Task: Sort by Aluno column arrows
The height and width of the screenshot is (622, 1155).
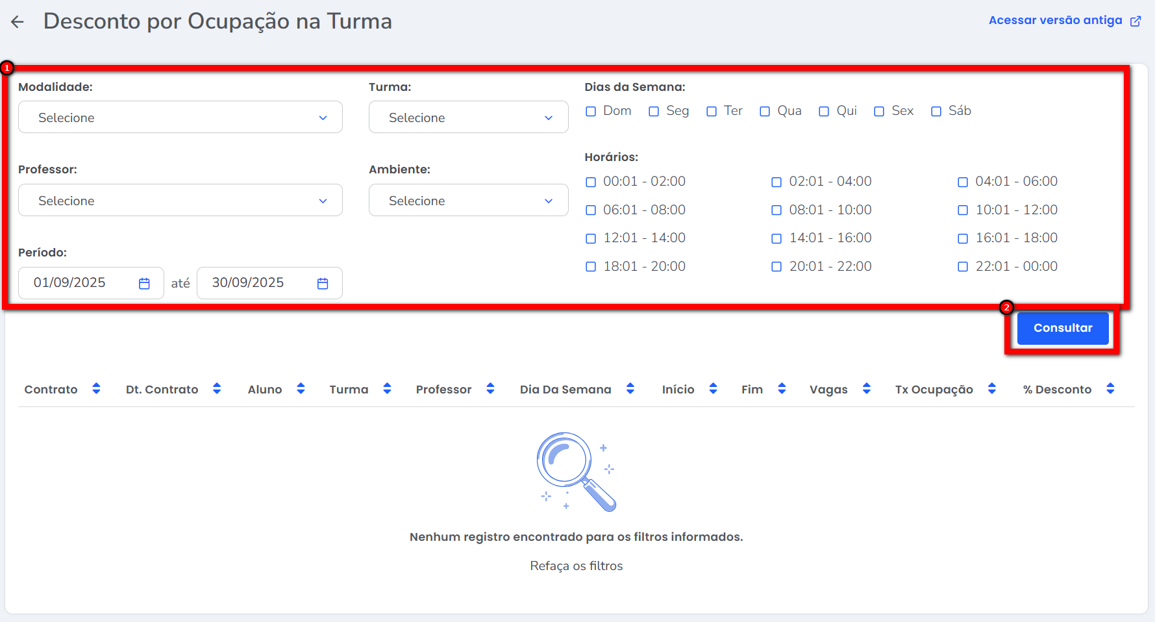Action: 301,389
